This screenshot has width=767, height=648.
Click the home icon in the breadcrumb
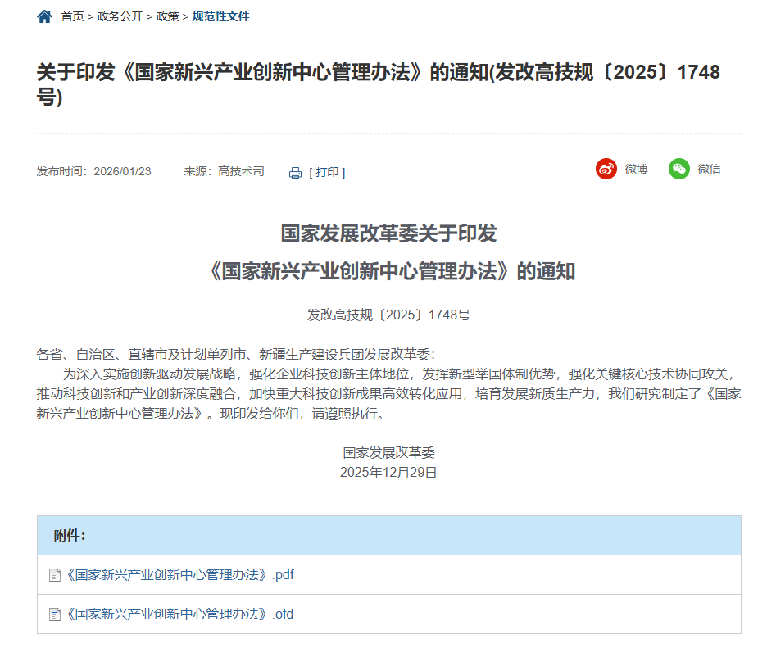coord(44,16)
